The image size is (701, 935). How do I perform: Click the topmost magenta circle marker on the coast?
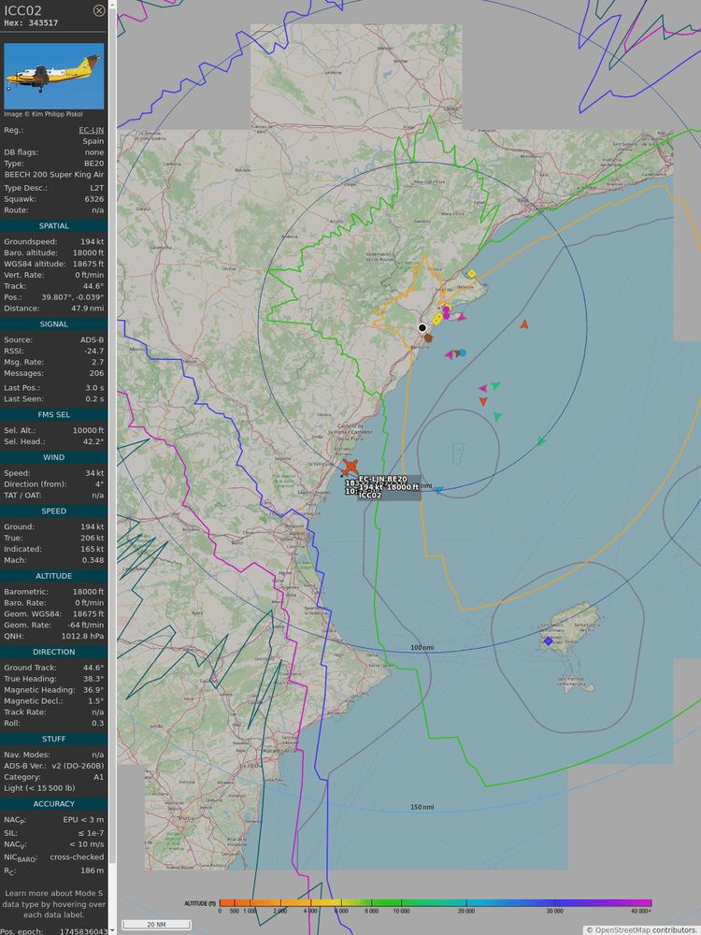446,309
